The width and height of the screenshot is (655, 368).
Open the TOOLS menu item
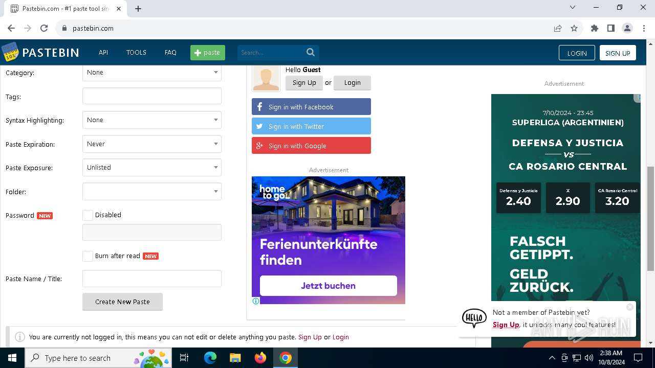click(136, 52)
